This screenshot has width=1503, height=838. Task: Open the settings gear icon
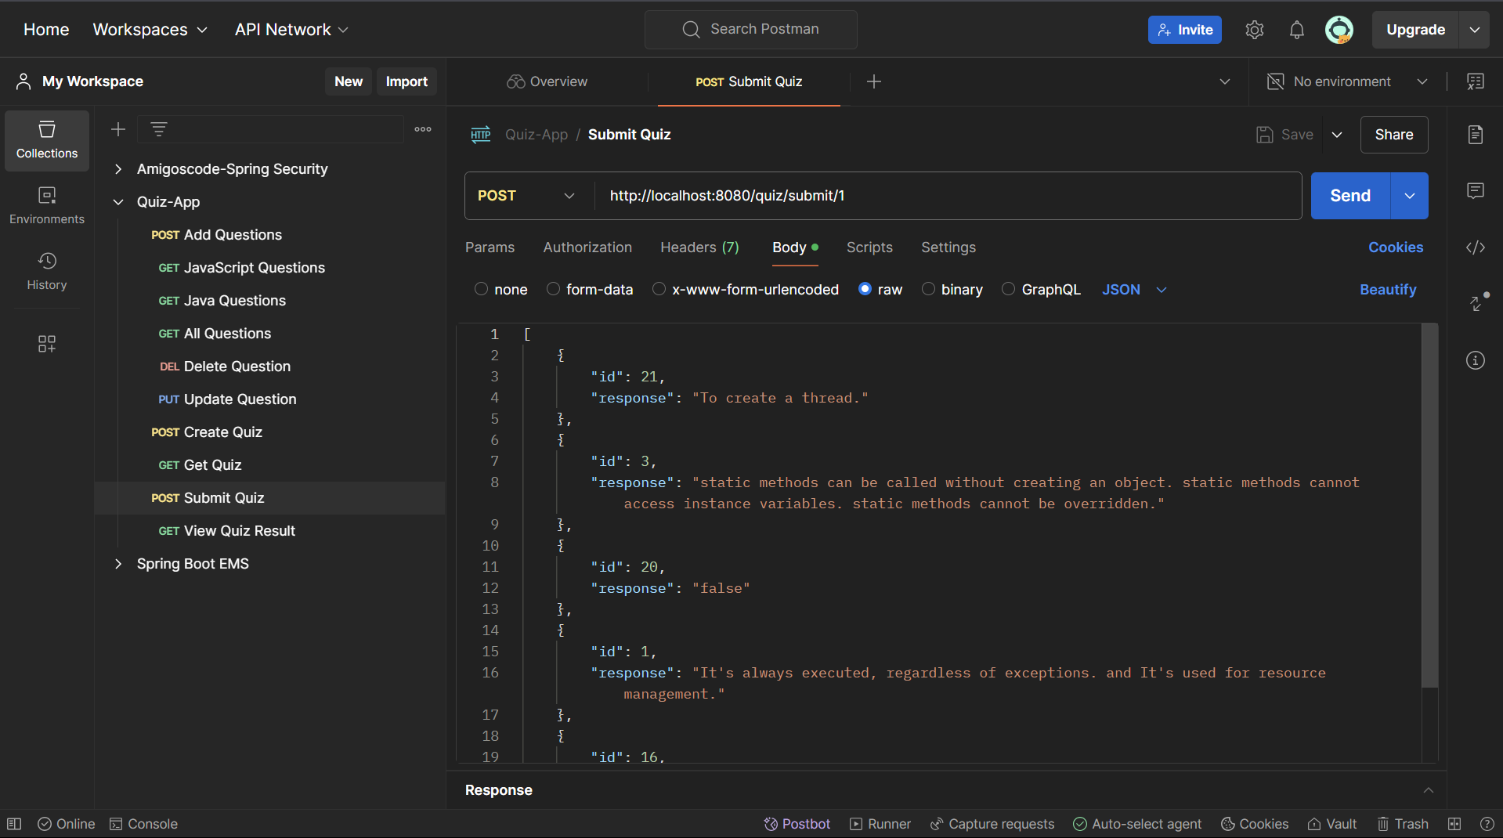pos(1254,30)
